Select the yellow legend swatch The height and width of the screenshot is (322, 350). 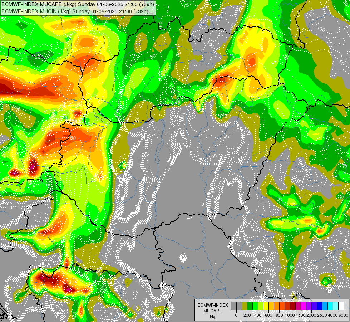click(266, 306)
